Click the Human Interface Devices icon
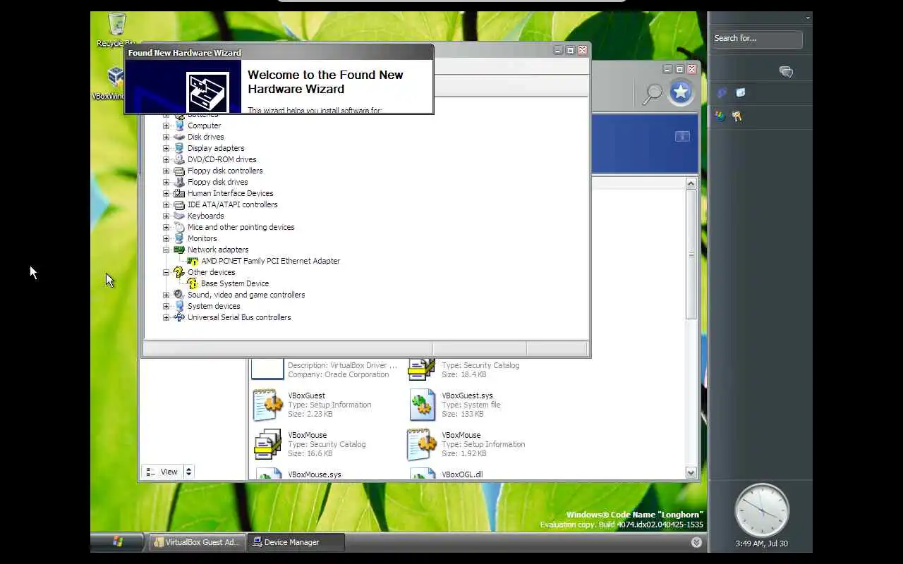This screenshot has width=903, height=564. (x=179, y=193)
